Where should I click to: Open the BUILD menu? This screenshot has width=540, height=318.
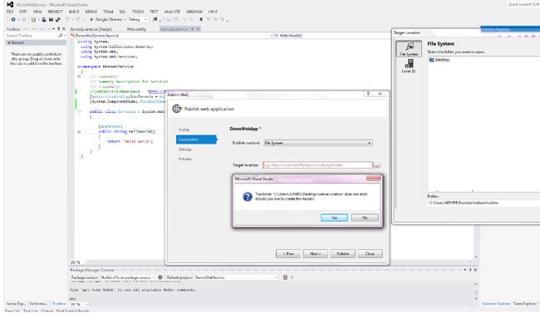click(x=74, y=12)
